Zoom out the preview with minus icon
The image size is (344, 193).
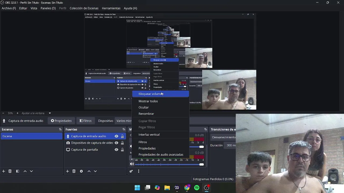coord(3,113)
